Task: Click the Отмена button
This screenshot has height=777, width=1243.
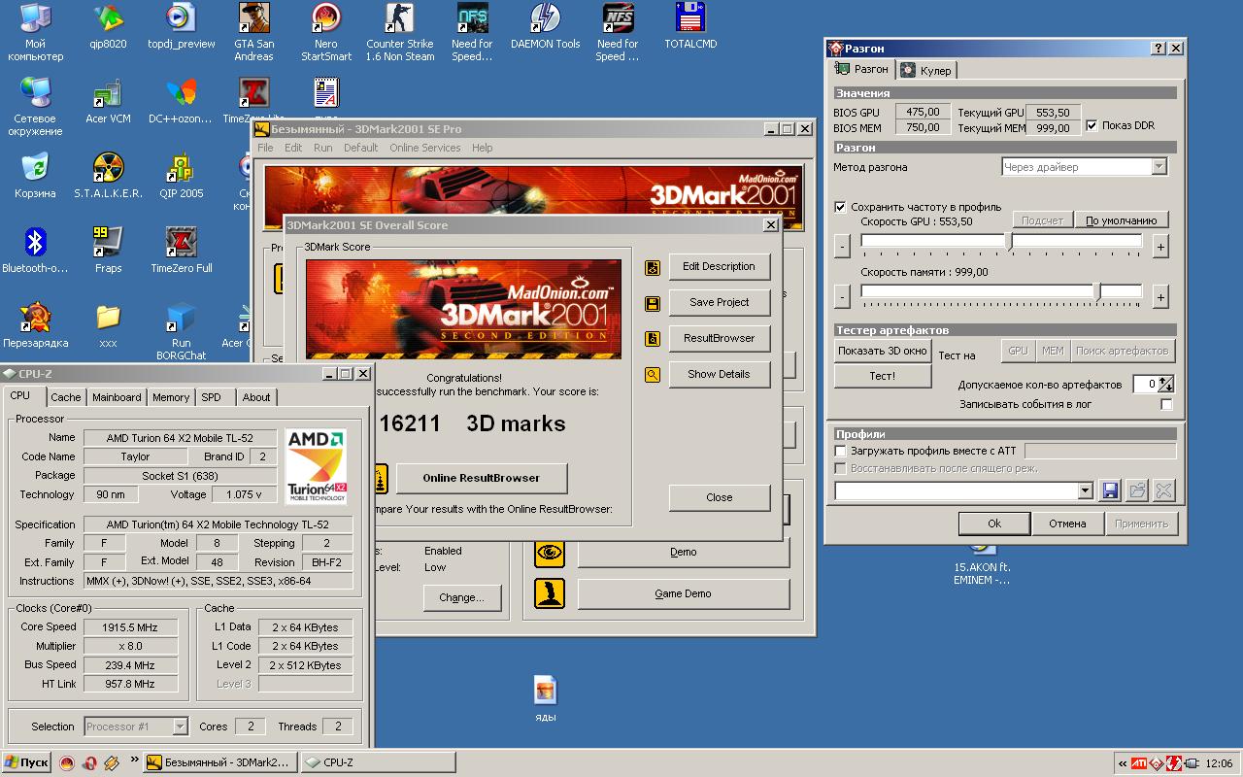Action: pyautogui.click(x=1067, y=524)
